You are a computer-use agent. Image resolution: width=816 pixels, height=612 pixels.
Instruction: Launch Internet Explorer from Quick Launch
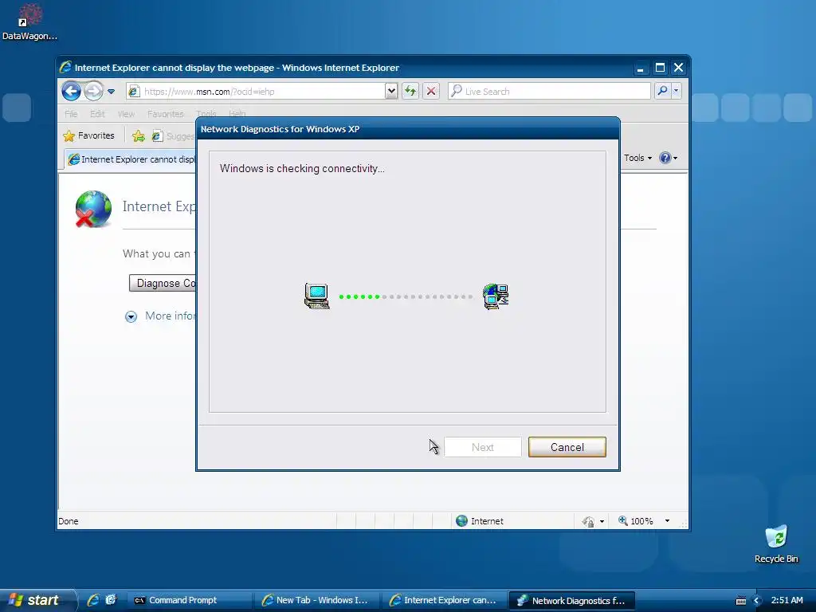click(93, 600)
